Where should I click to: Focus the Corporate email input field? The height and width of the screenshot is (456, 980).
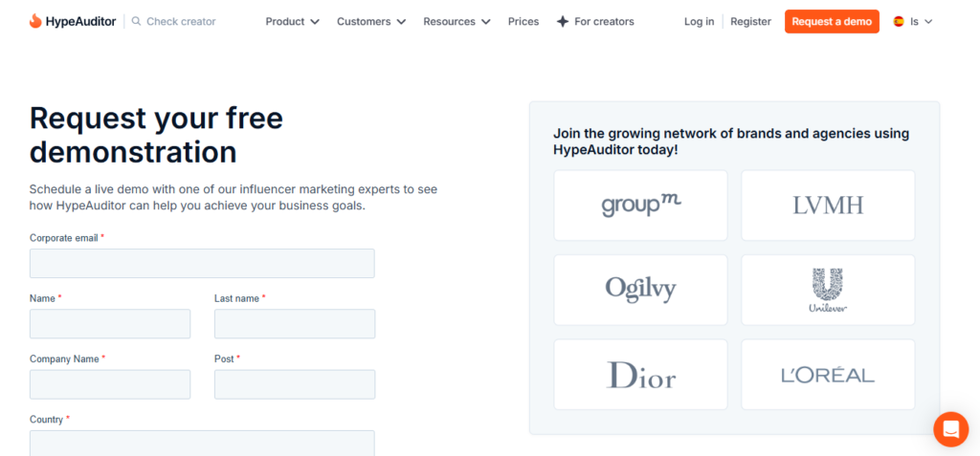[202, 264]
